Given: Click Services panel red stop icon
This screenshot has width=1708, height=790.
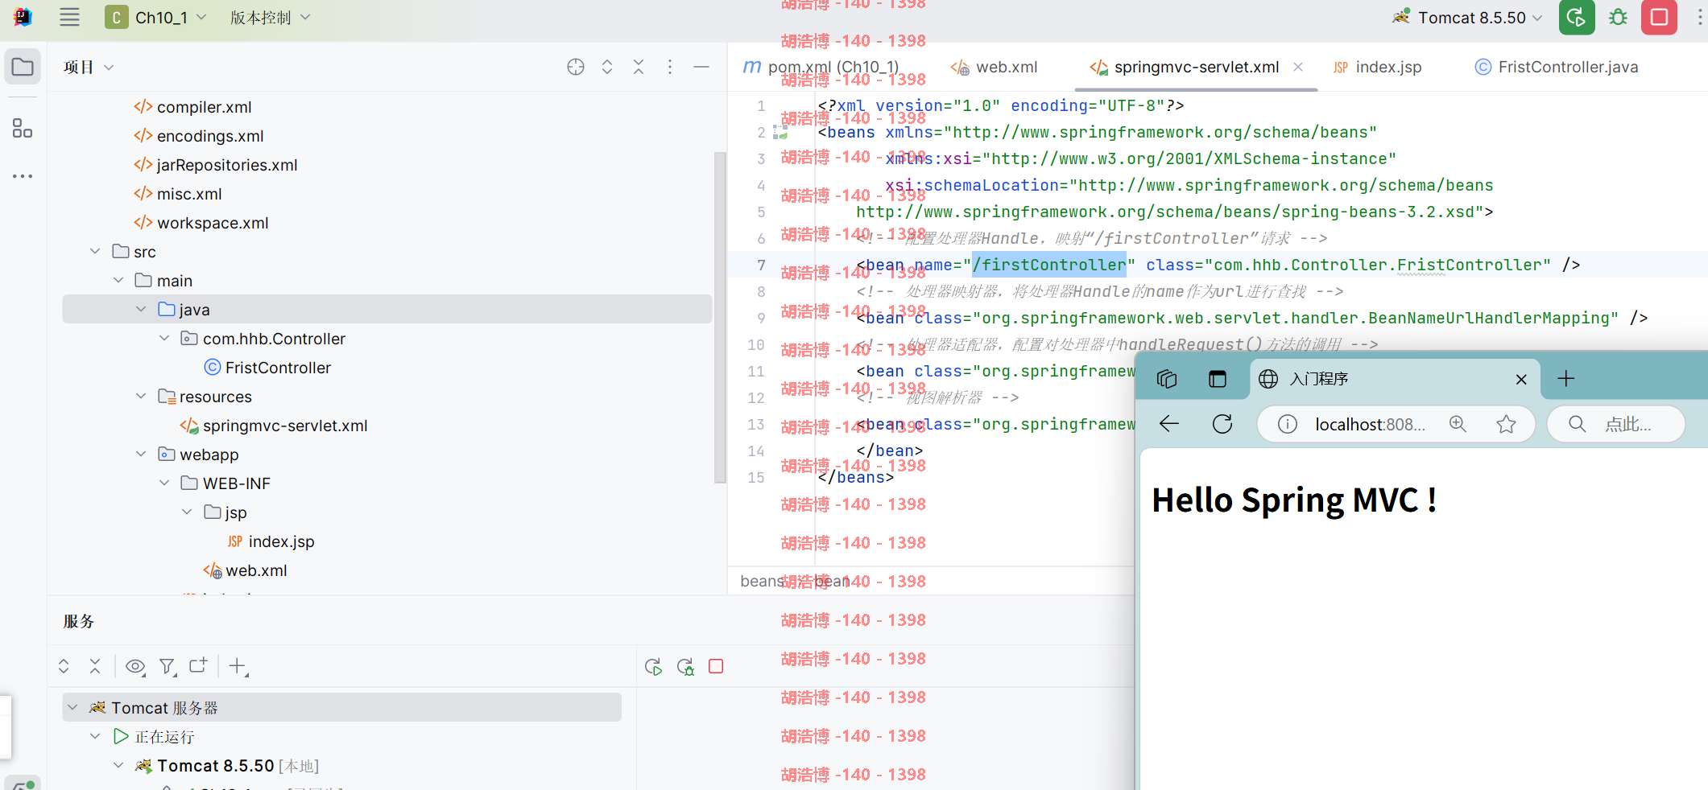Looking at the screenshot, I should tap(716, 666).
